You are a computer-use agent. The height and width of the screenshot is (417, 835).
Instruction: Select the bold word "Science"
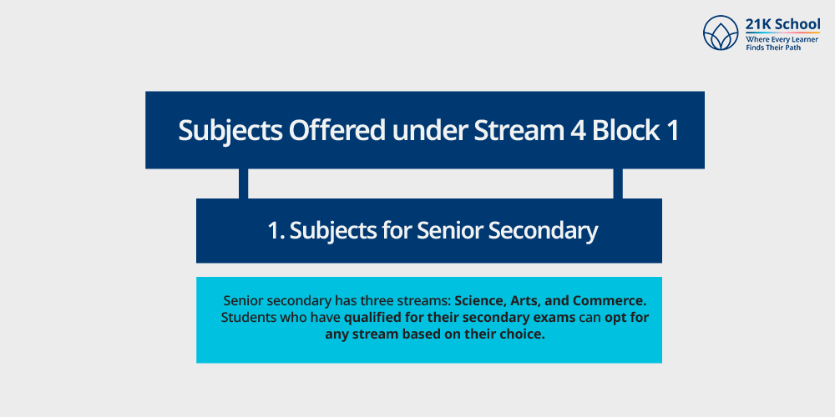coord(481,300)
